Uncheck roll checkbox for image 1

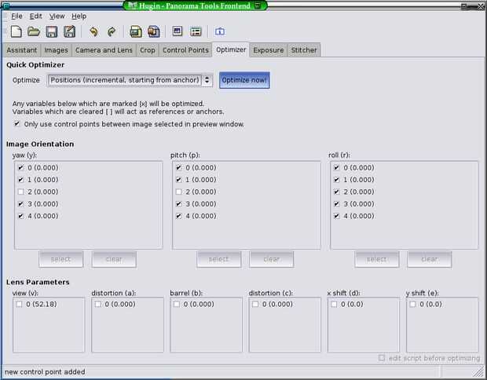336,180
